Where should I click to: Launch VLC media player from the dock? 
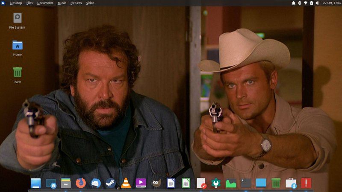[x=126, y=183]
